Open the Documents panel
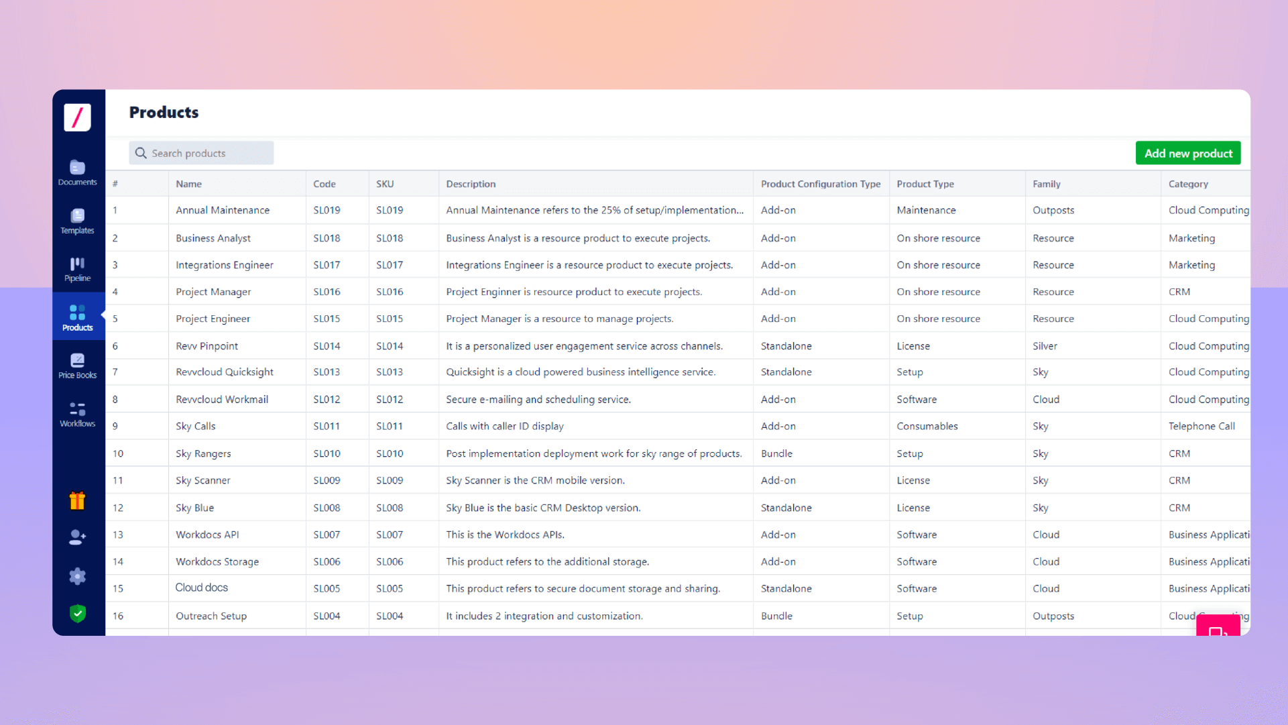1288x725 pixels. click(78, 172)
